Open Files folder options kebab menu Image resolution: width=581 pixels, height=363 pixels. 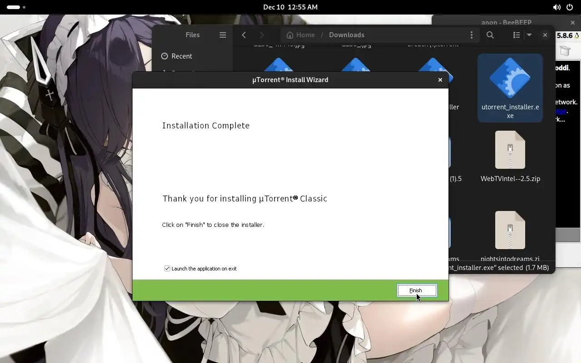(x=472, y=35)
